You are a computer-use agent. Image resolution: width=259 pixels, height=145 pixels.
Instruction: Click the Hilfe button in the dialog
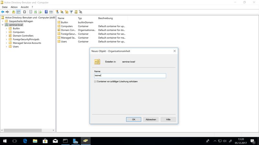point(168,120)
